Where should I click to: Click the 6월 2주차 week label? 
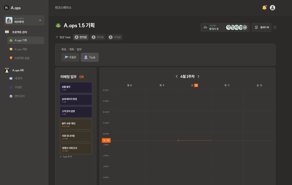(187, 76)
